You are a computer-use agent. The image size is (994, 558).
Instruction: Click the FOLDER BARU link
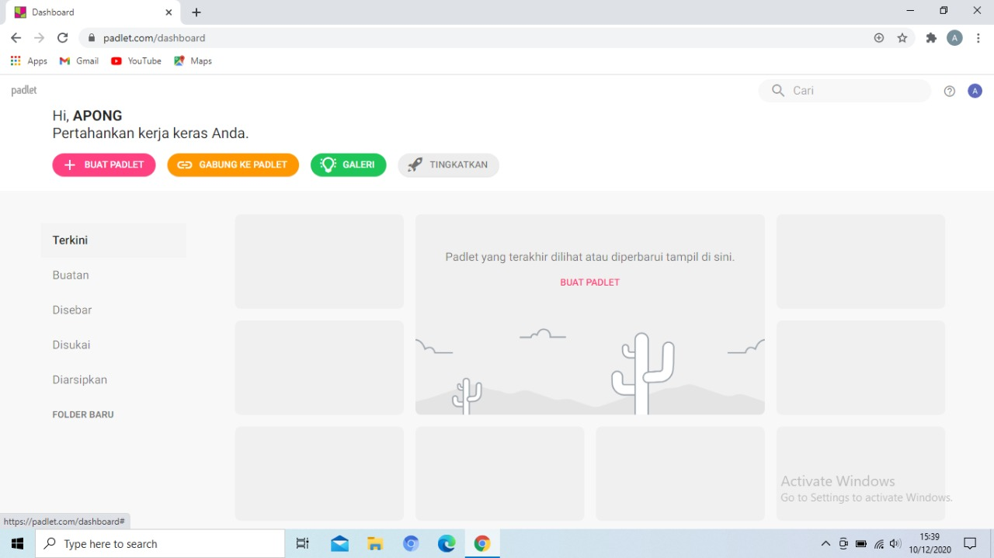(83, 414)
